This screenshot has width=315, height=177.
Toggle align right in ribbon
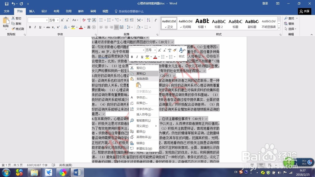[111, 27]
